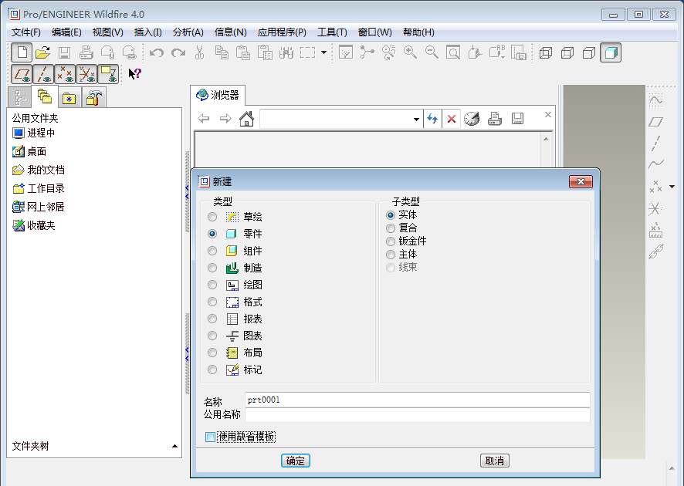Click the Copy icon in toolbar
The height and width of the screenshot is (486, 684).
(x=222, y=53)
